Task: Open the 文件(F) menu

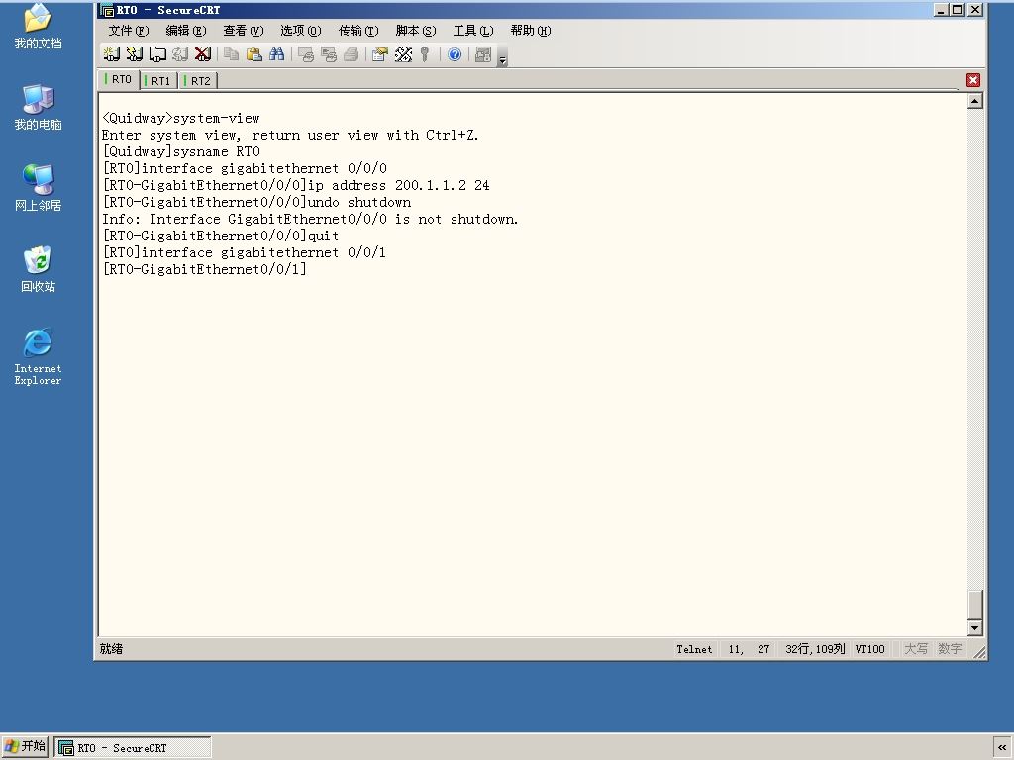Action: [129, 31]
